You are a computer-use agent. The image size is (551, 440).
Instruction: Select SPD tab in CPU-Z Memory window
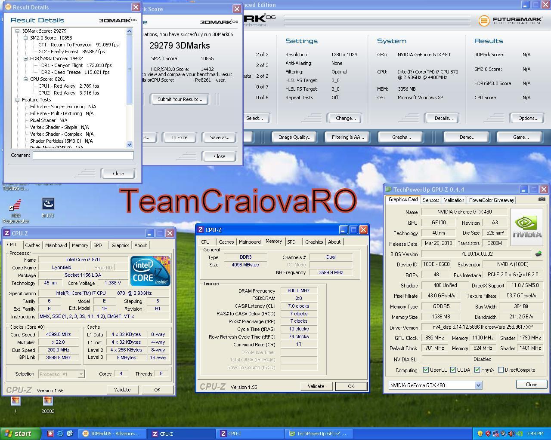(x=291, y=242)
